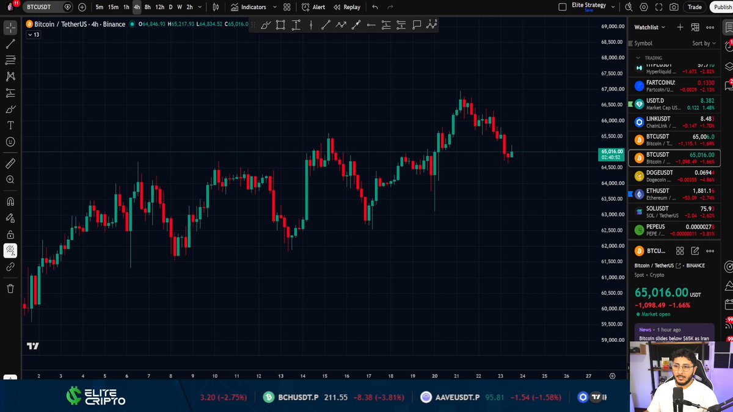Open the Sort by dropdown
The width and height of the screenshot is (733, 412).
[704, 43]
